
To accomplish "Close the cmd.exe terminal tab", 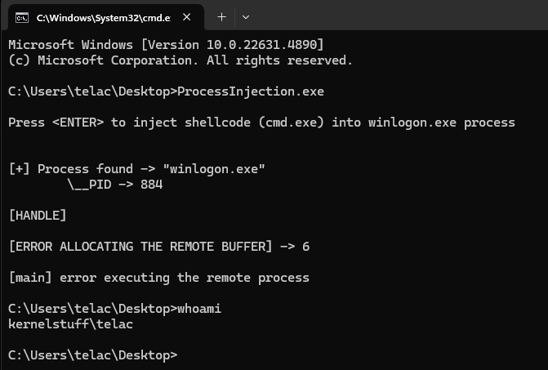I will point(187,17).
